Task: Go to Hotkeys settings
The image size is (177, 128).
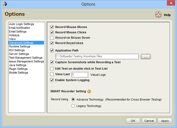Action: (14, 35)
